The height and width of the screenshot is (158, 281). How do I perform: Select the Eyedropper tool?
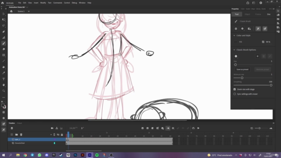4,73
